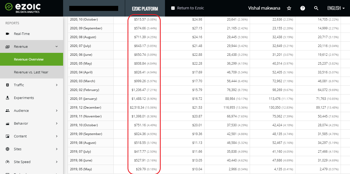350x174 pixels.
Task: Click the Audience people icon
Action: pyautogui.click(x=7, y=110)
